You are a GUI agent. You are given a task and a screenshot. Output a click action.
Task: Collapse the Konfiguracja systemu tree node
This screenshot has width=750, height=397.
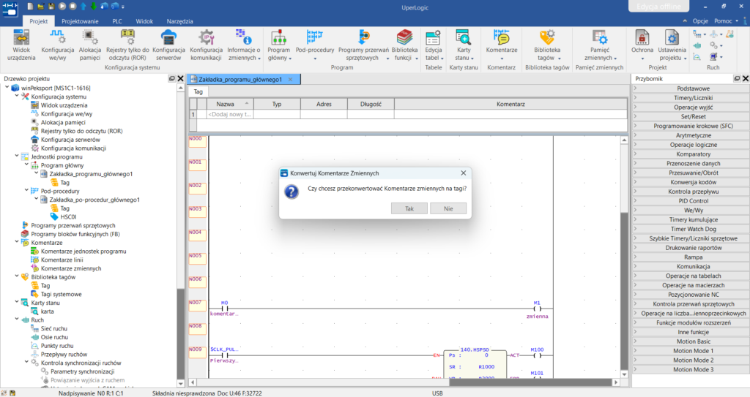(x=17, y=96)
